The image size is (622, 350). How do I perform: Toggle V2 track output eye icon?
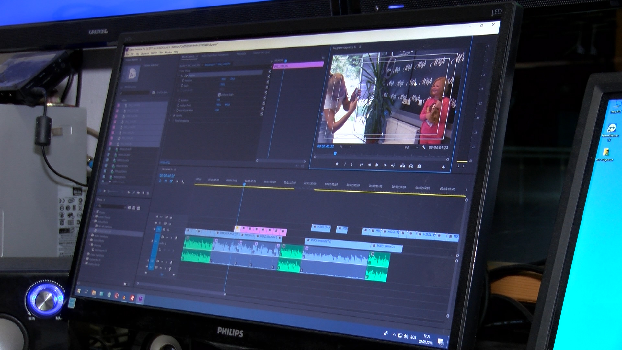click(170, 224)
